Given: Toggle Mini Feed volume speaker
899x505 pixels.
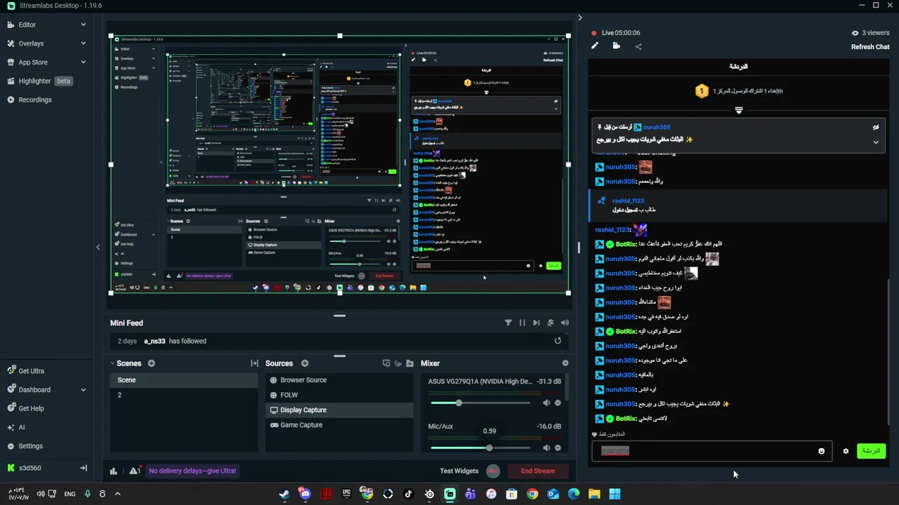Looking at the screenshot, I should pos(565,323).
